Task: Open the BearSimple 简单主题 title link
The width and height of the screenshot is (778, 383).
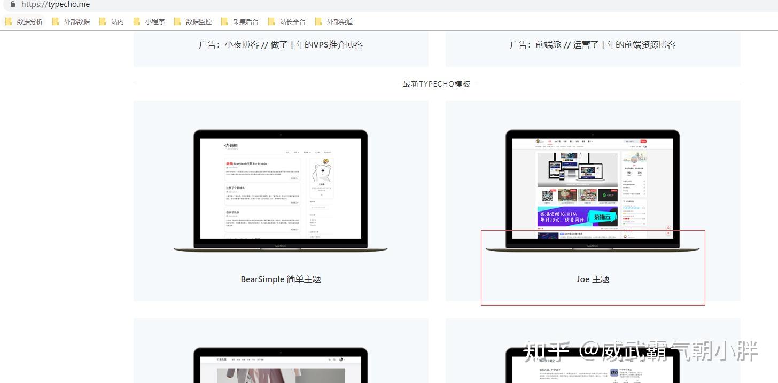Action: pos(281,279)
